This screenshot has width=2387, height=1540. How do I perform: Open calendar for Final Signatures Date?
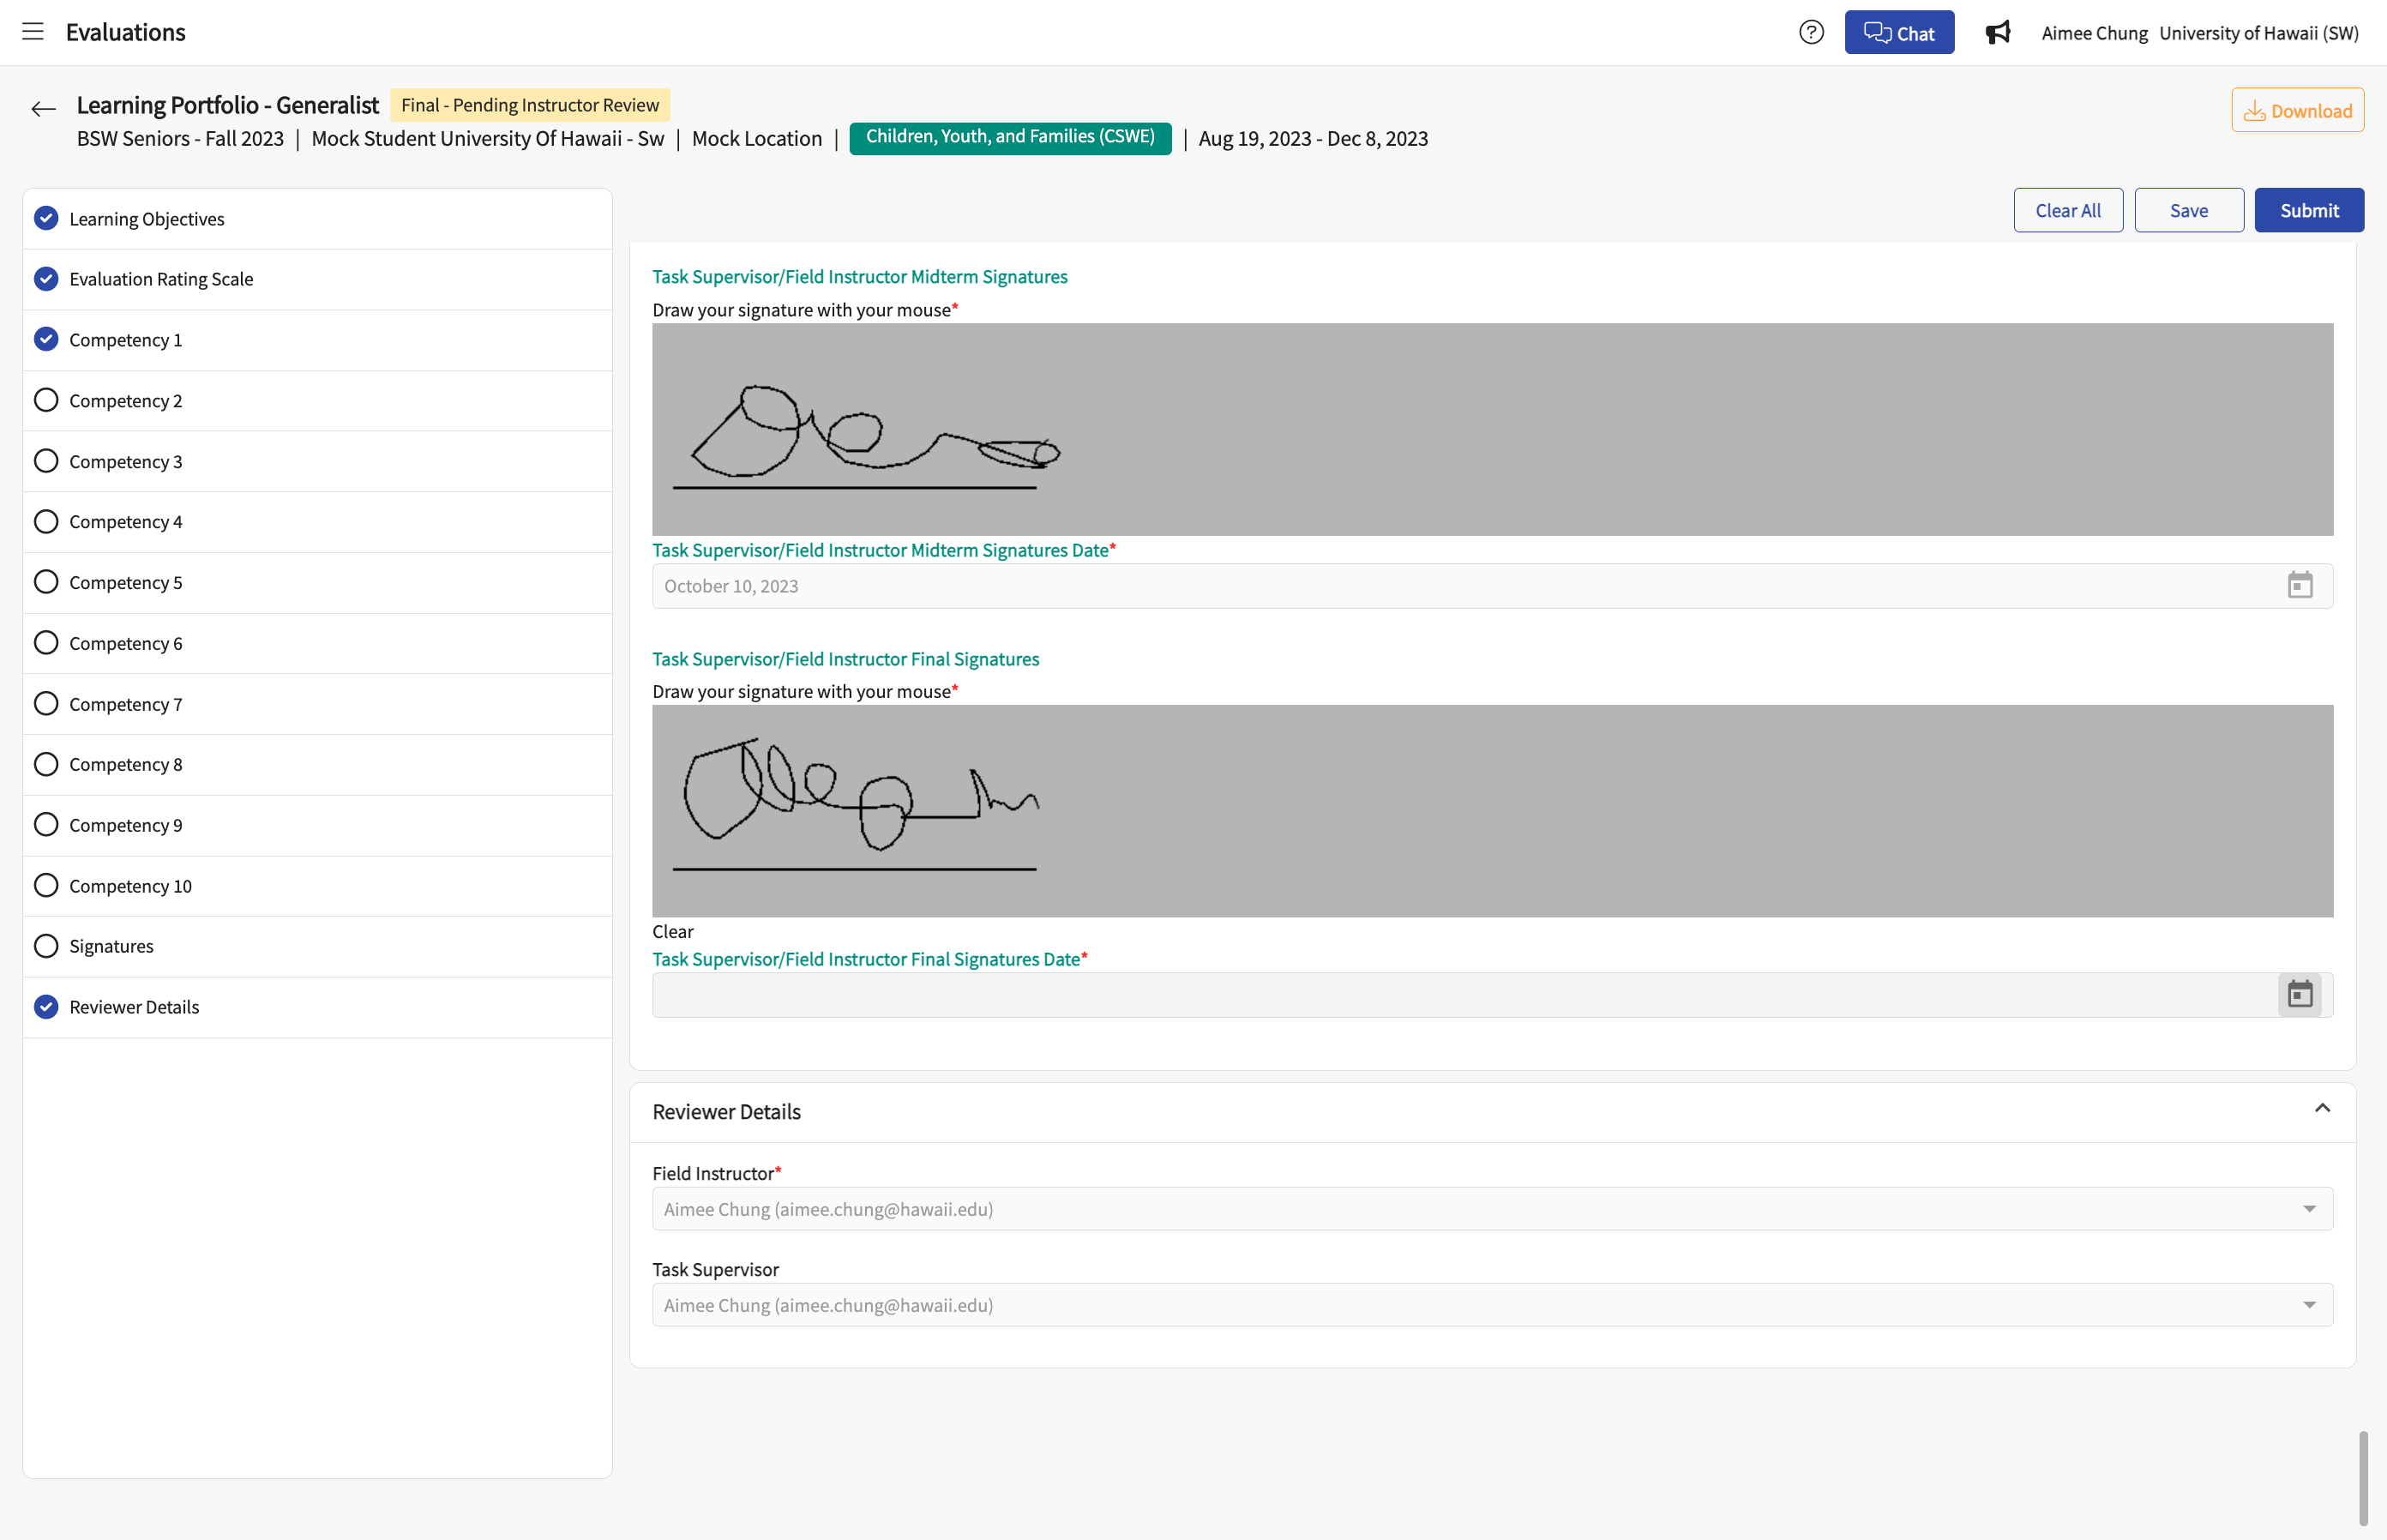(2300, 994)
